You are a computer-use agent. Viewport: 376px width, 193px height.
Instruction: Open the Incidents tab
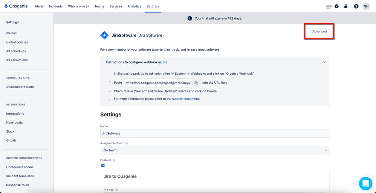coord(56,6)
